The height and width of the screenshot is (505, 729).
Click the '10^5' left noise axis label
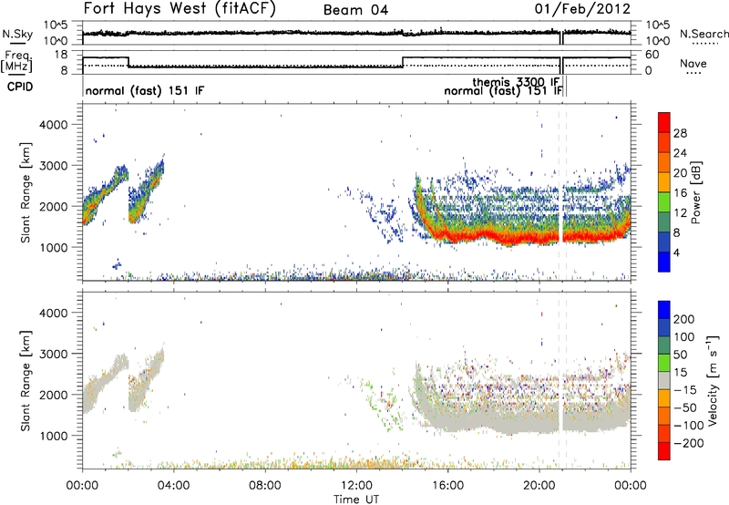pyautogui.click(x=56, y=26)
